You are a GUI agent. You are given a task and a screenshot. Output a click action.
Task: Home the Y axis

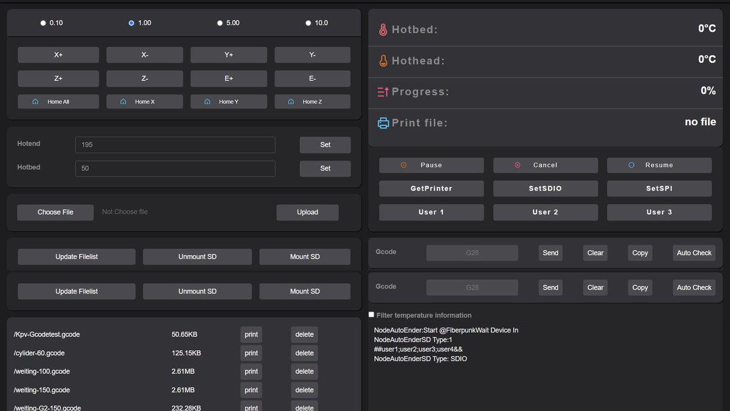(229, 102)
